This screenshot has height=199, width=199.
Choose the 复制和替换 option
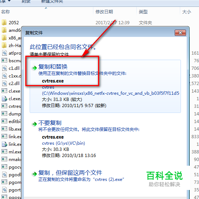pyautogui.click(x=105, y=86)
